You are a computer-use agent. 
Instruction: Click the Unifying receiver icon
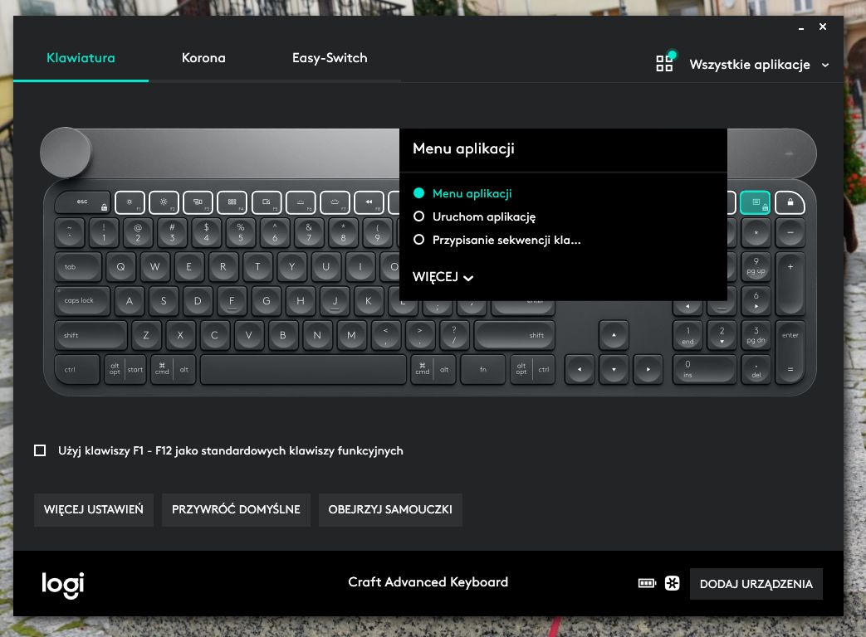[x=673, y=583]
